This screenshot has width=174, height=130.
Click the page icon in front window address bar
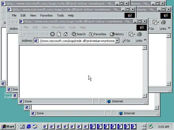coord(36,41)
